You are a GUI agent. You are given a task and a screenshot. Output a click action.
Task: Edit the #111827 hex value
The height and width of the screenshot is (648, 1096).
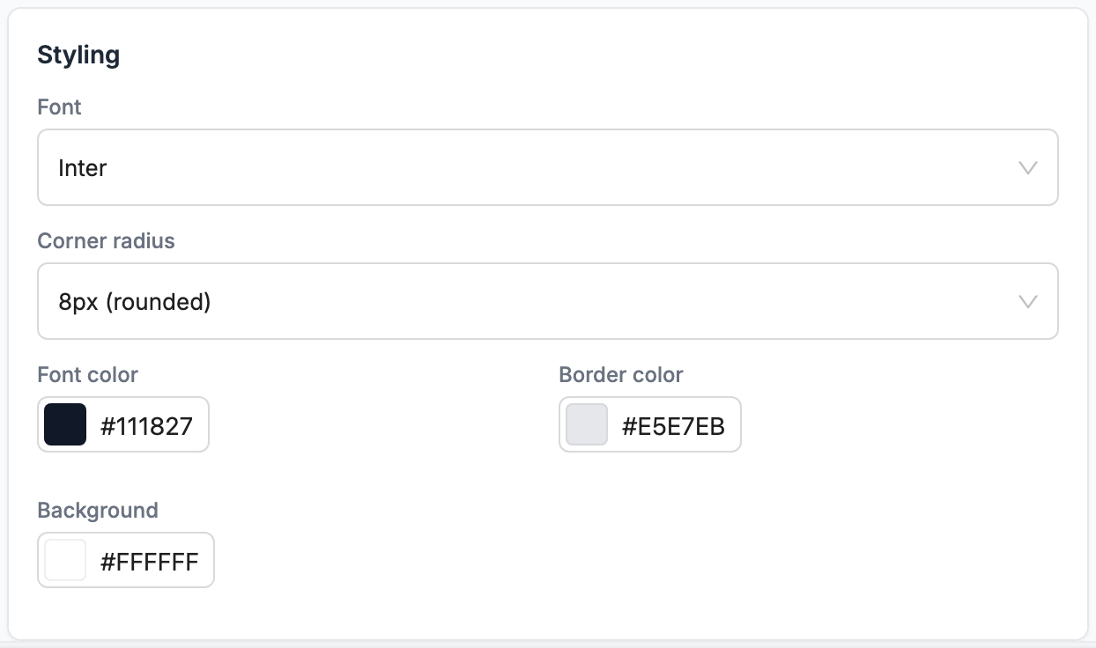pyautogui.click(x=146, y=426)
